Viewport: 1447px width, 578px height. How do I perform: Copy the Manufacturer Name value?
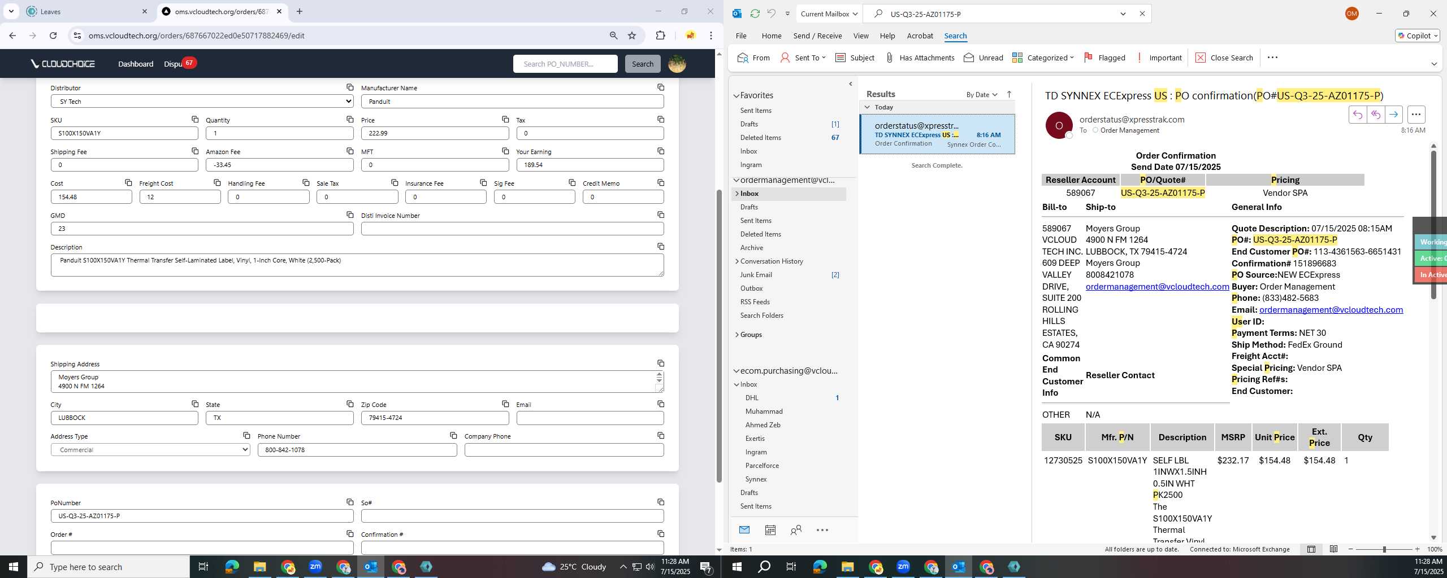pyautogui.click(x=660, y=87)
